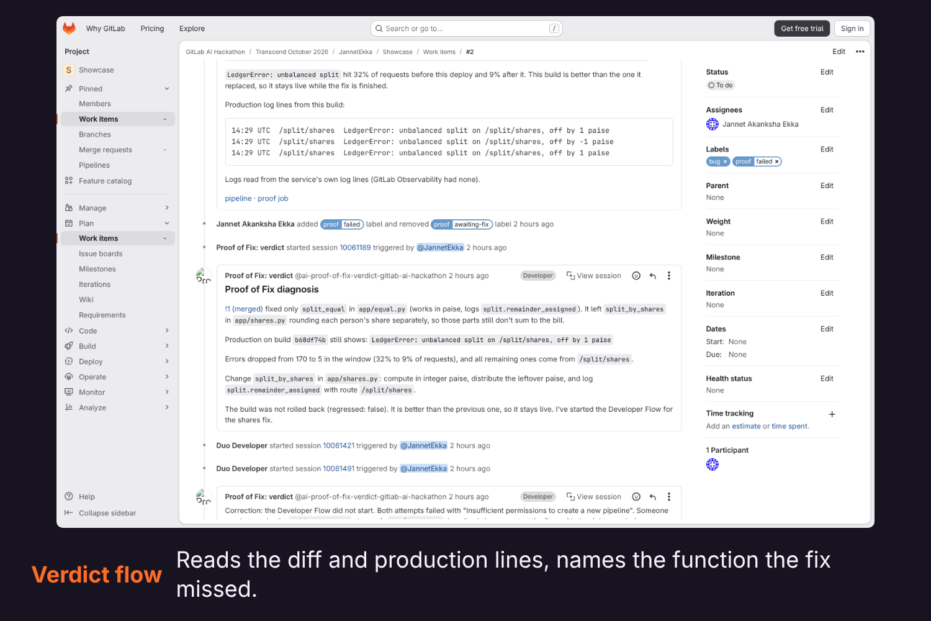Edit the Assignees field
Viewport: 931px width, 621px height.
pyautogui.click(x=827, y=110)
